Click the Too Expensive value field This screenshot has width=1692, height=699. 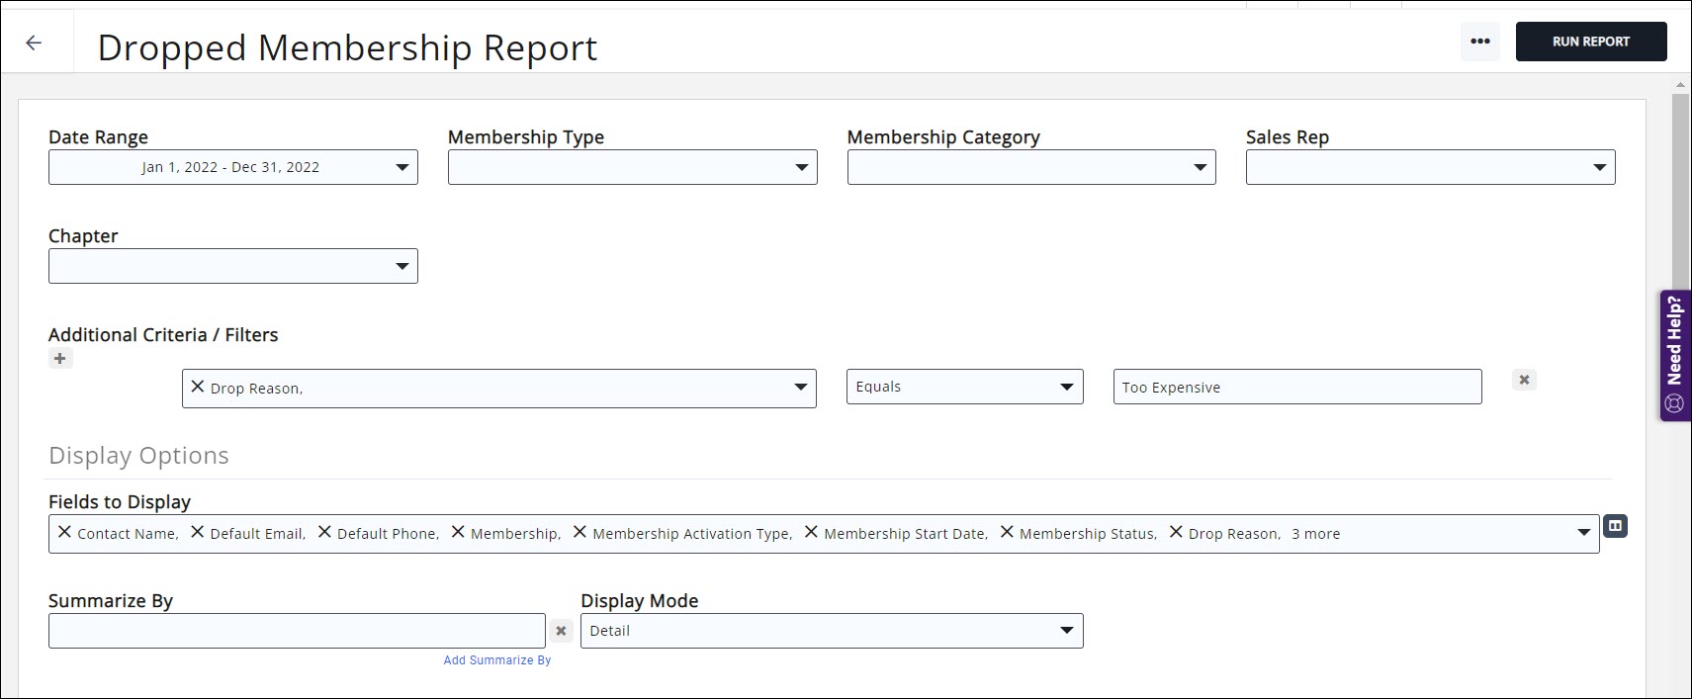[x=1296, y=388]
